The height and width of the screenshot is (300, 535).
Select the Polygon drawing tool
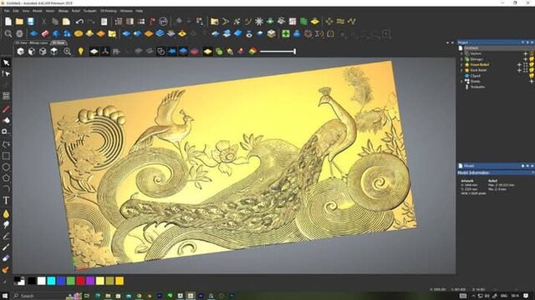point(6,177)
